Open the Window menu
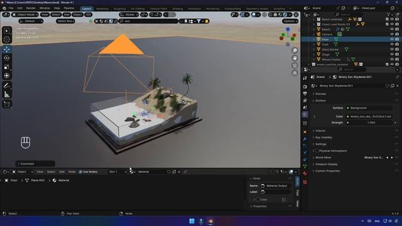Viewport: 402px width, 226px height. click(45, 8)
